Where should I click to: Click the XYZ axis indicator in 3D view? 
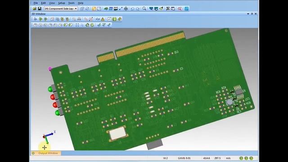pos(48,137)
